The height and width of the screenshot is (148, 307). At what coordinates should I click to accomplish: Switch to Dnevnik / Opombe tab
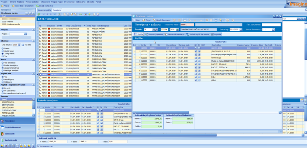coord(154,34)
